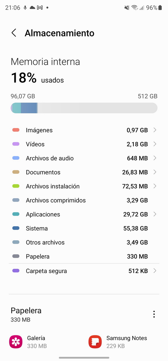Tap the bottom navigation gesture handle
Viewport: 168px width, 361px height.
click(x=84, y=358)
